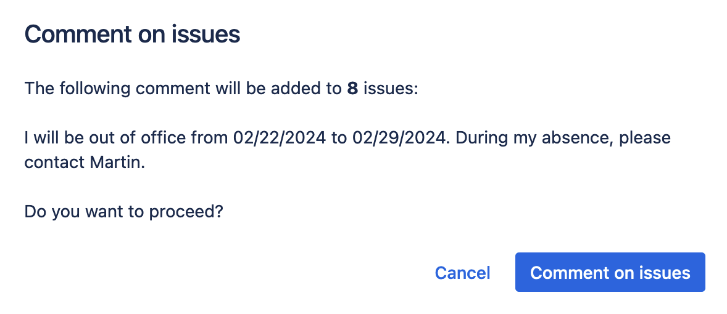
Task: Click the end date 02/29/2024
Action: [x=399, y=137]
